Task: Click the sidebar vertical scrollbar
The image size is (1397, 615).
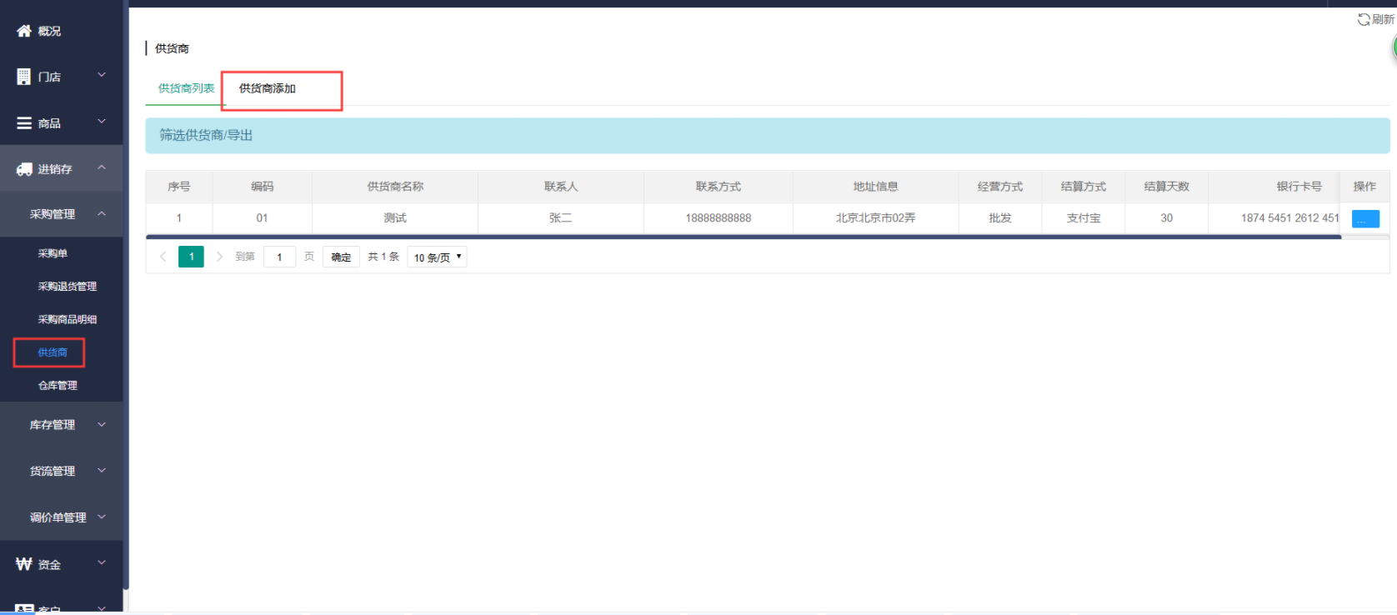Action: 126,295
